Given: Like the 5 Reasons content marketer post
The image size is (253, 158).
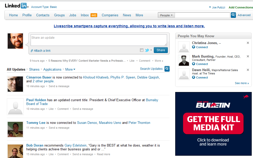Looking at the screenshot, I should (x=132, y=61).
